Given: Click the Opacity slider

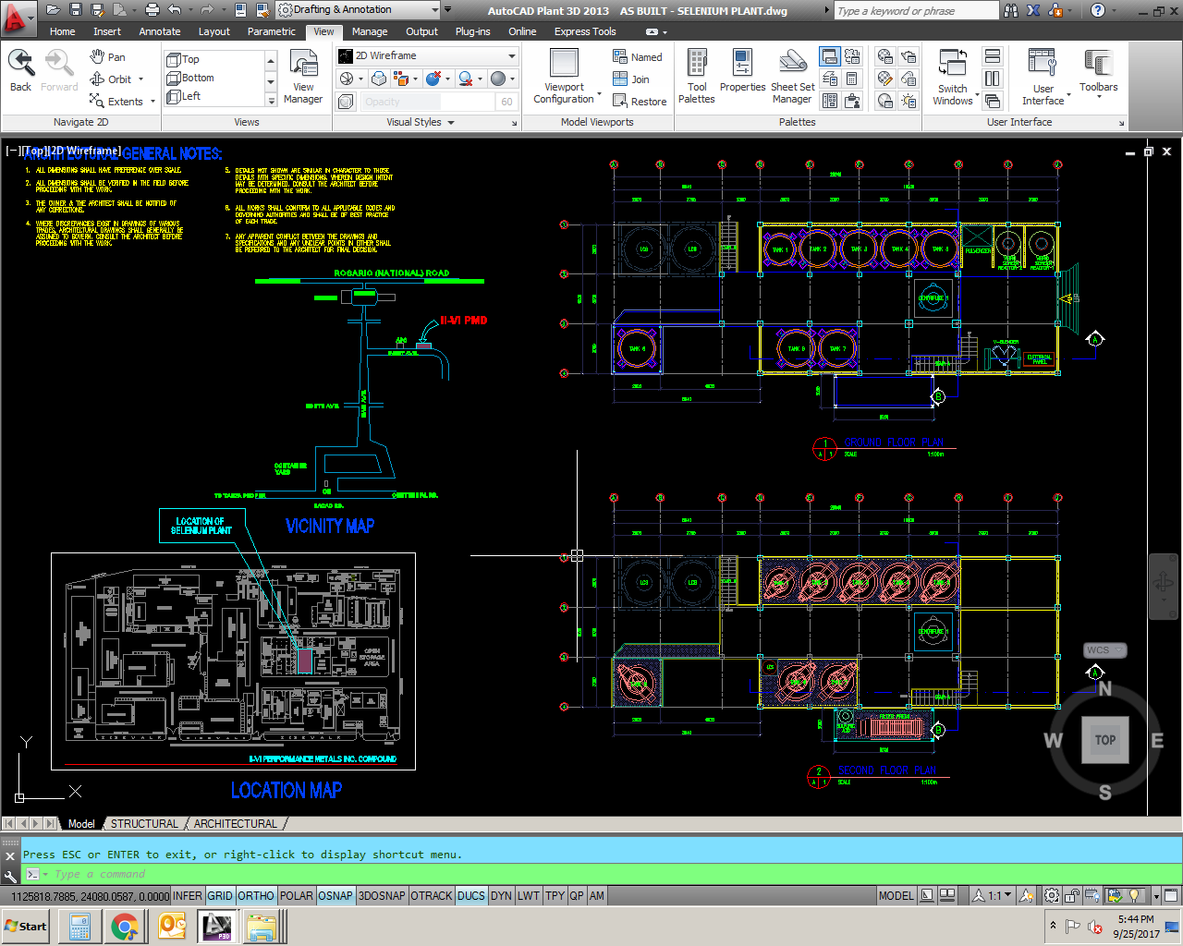Looking at the screenshot, I should coord(425,102).
